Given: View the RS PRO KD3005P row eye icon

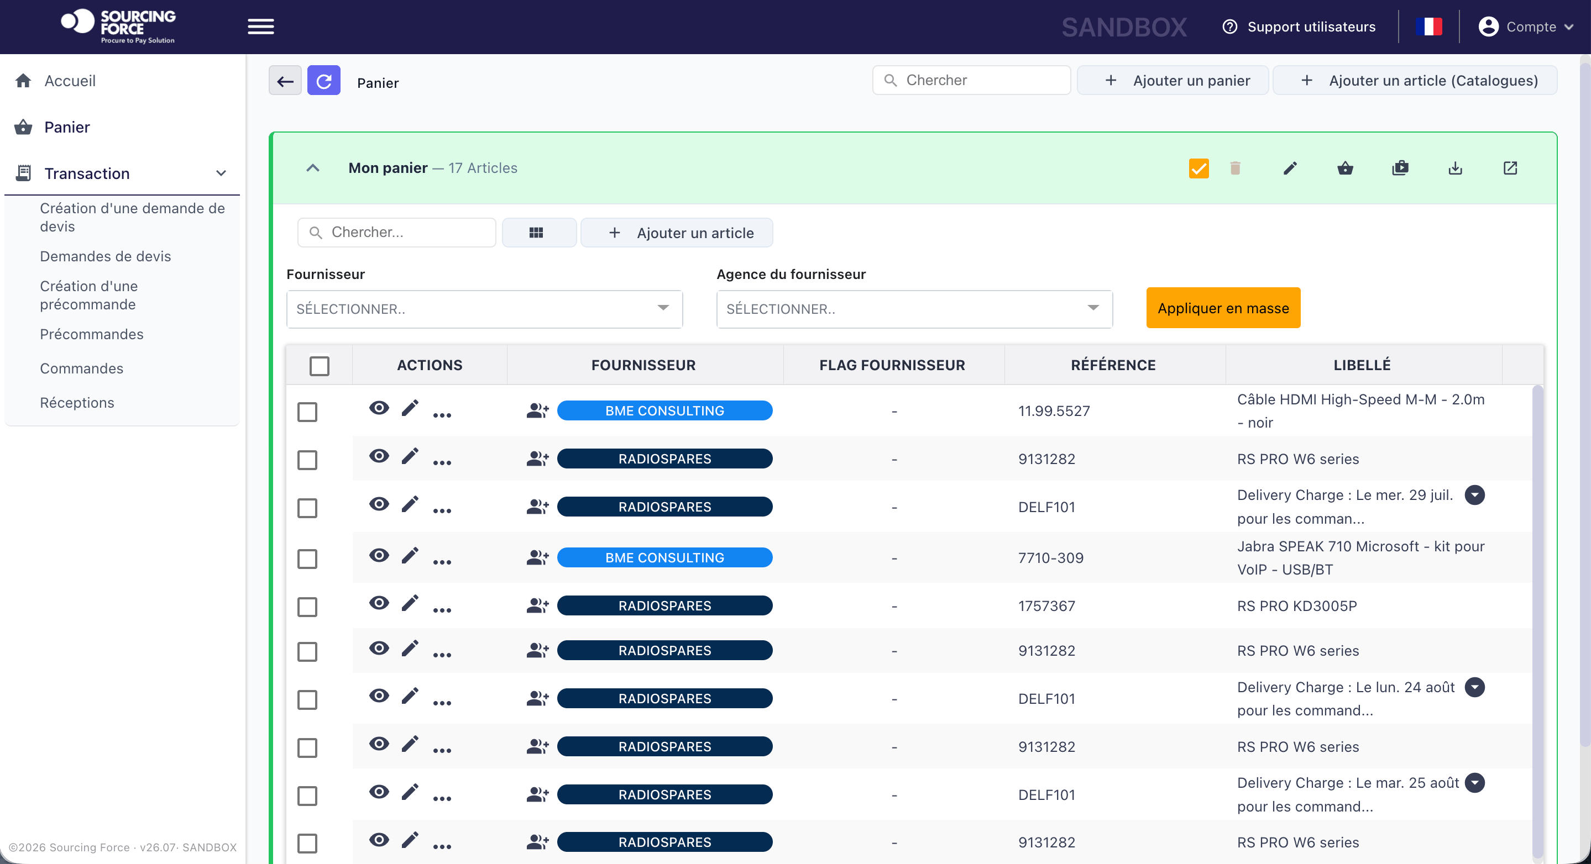Looking at the screenshot, I should click(379, 603).
